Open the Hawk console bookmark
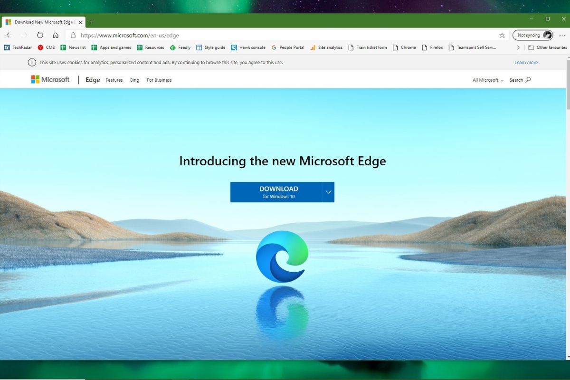570x380 pixels. click(x=248, y=47)
